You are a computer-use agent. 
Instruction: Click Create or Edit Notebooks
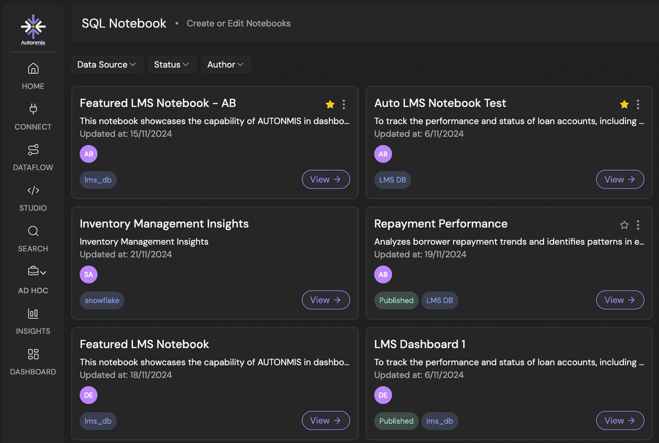[238, 23]
